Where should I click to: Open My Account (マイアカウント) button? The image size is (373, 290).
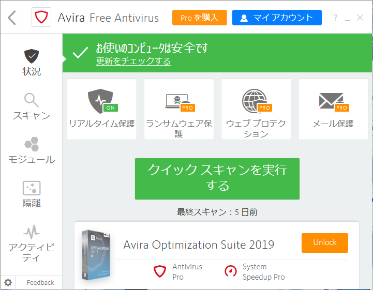point(277,18)
